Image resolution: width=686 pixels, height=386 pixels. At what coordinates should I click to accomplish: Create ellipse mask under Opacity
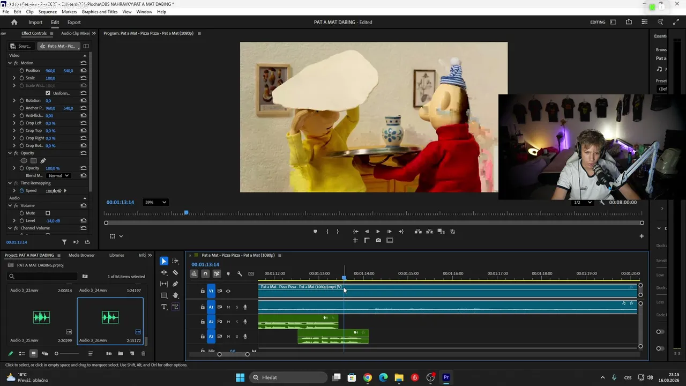click(x=24, y=161)
